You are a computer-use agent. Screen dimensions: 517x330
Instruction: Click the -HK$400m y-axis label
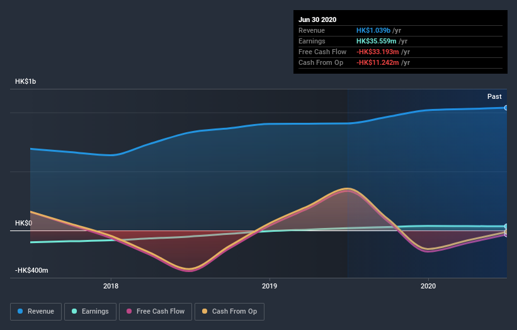[31, 270]
